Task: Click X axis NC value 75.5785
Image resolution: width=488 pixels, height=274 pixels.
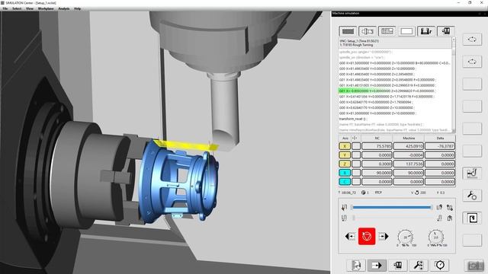Action: coord(377,146)
